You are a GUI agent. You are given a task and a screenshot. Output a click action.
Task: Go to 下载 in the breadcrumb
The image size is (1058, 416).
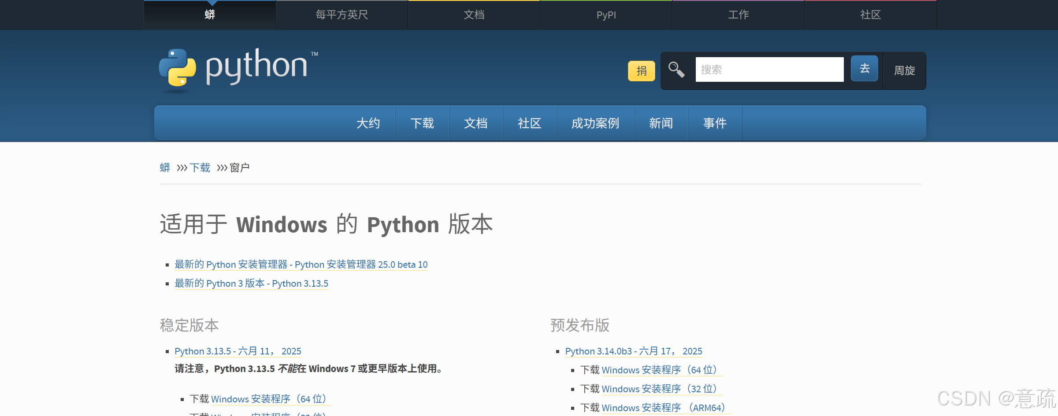click(200, 168)
